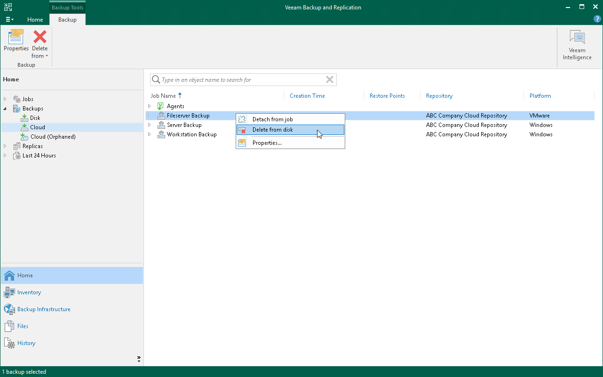Viewport: 603px width, 377px height.
Task: Sort backups by the Job Name column
Action: click(x=163, y=95)
